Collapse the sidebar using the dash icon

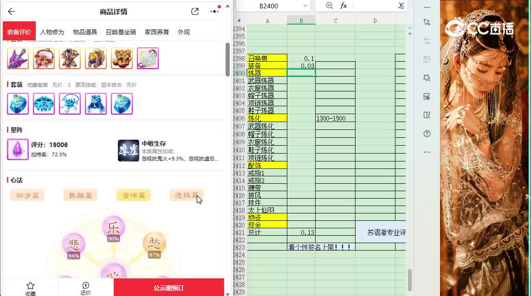[427, 7]
